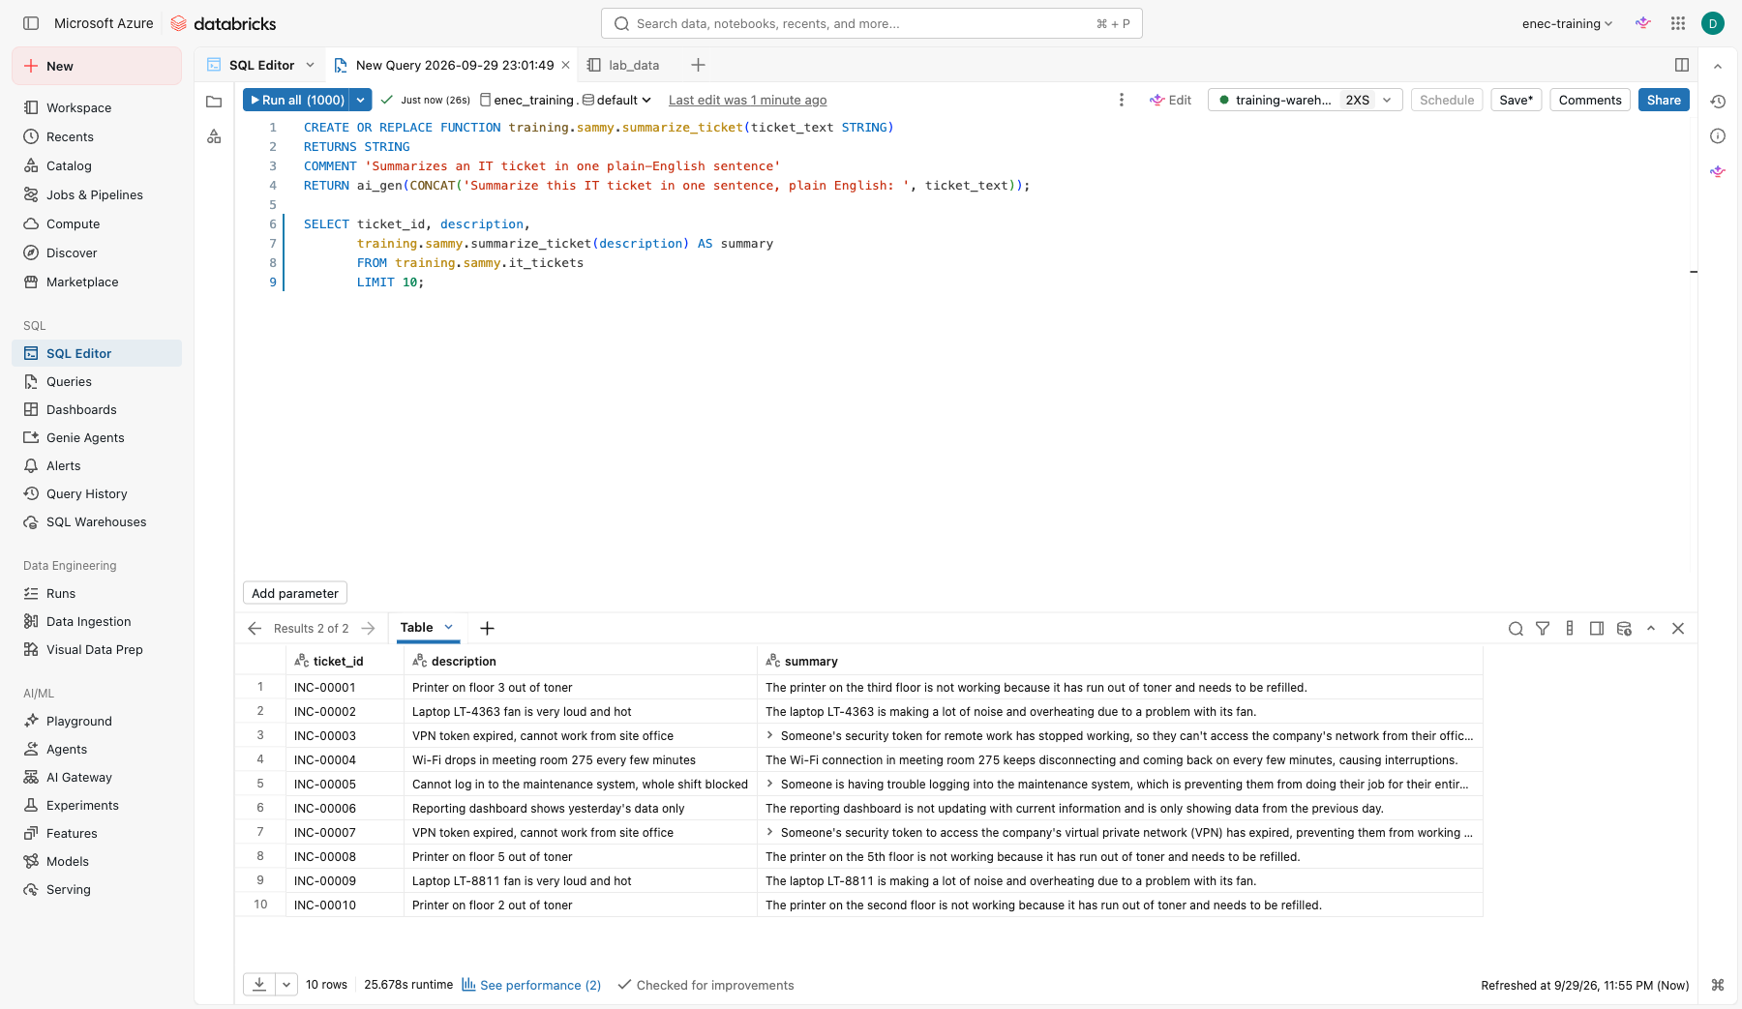
Task: Open the user avatar account menu
Action: (x=1713, y=23)
